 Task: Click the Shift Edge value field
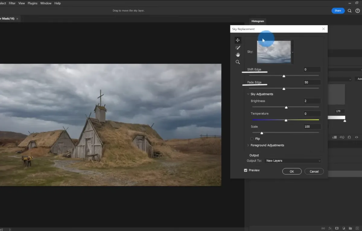pos(312,69)
